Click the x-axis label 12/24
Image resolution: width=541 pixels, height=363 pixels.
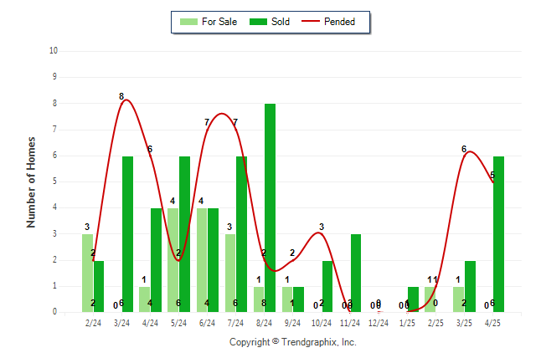(379, 323)
